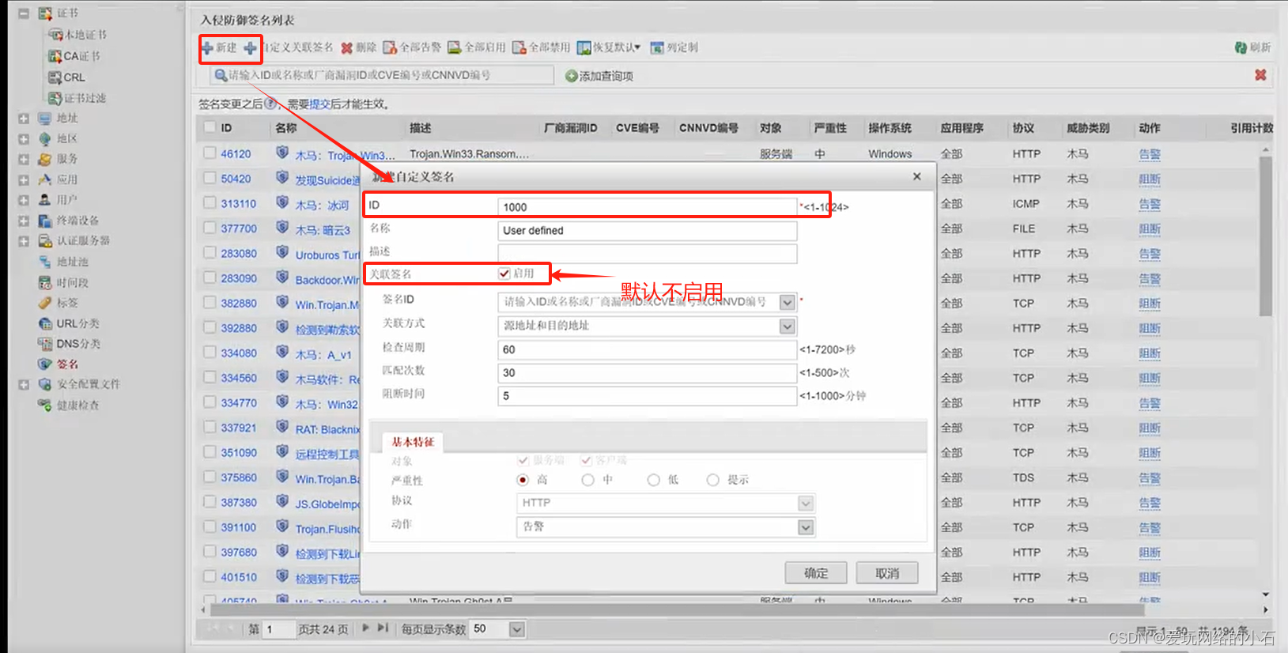Click the 告警 action link for row 46120
1288x653 pixels.
(1150, 154)
